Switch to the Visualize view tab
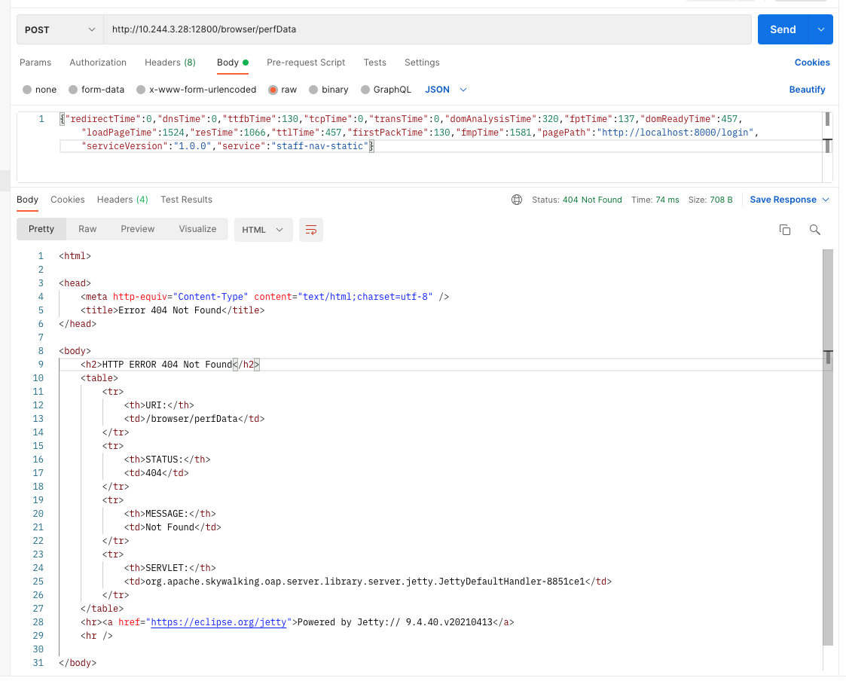The image size is (846, 681). (197, 229)
